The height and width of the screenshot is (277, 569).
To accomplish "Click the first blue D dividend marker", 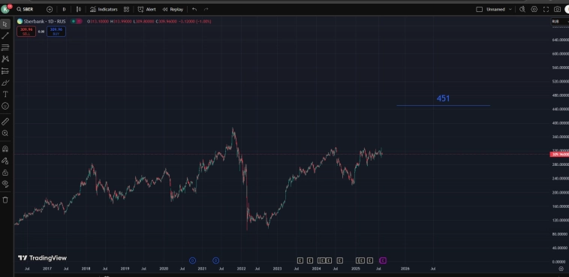I will click(192, 260).
